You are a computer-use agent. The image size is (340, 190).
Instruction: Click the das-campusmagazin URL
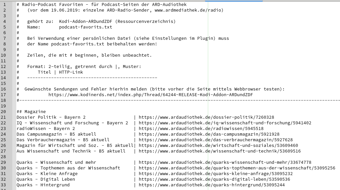[x=209, y=134]
